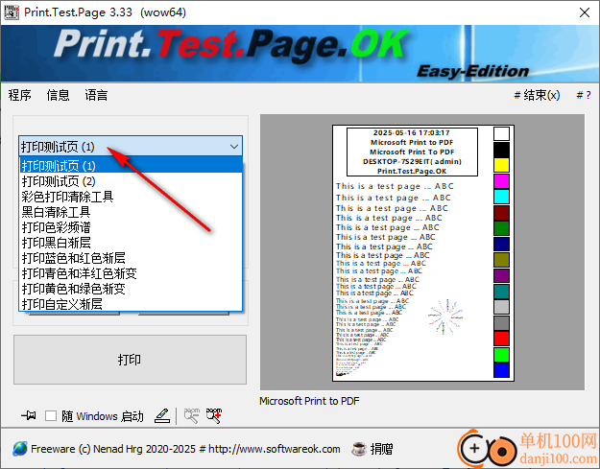Click the large 打印 button

pyautogui.click(x=131, y=360)
